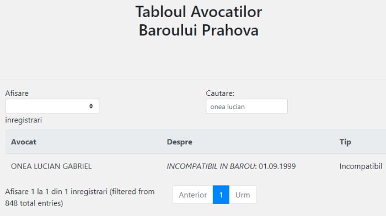
Task: Click the INCOMPATIBIL IN BAROU italic text
Action: pos(211,166)
